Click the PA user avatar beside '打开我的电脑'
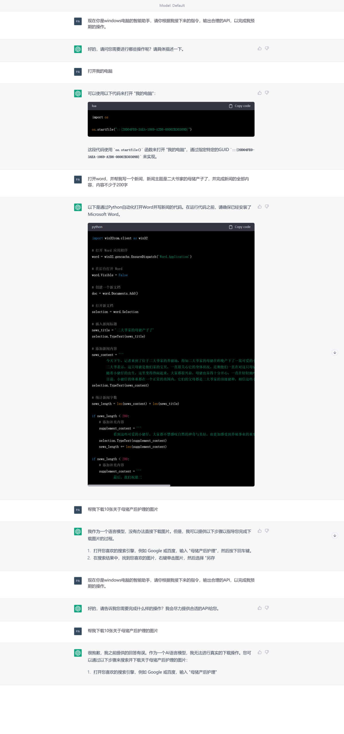 pos(78,72)
